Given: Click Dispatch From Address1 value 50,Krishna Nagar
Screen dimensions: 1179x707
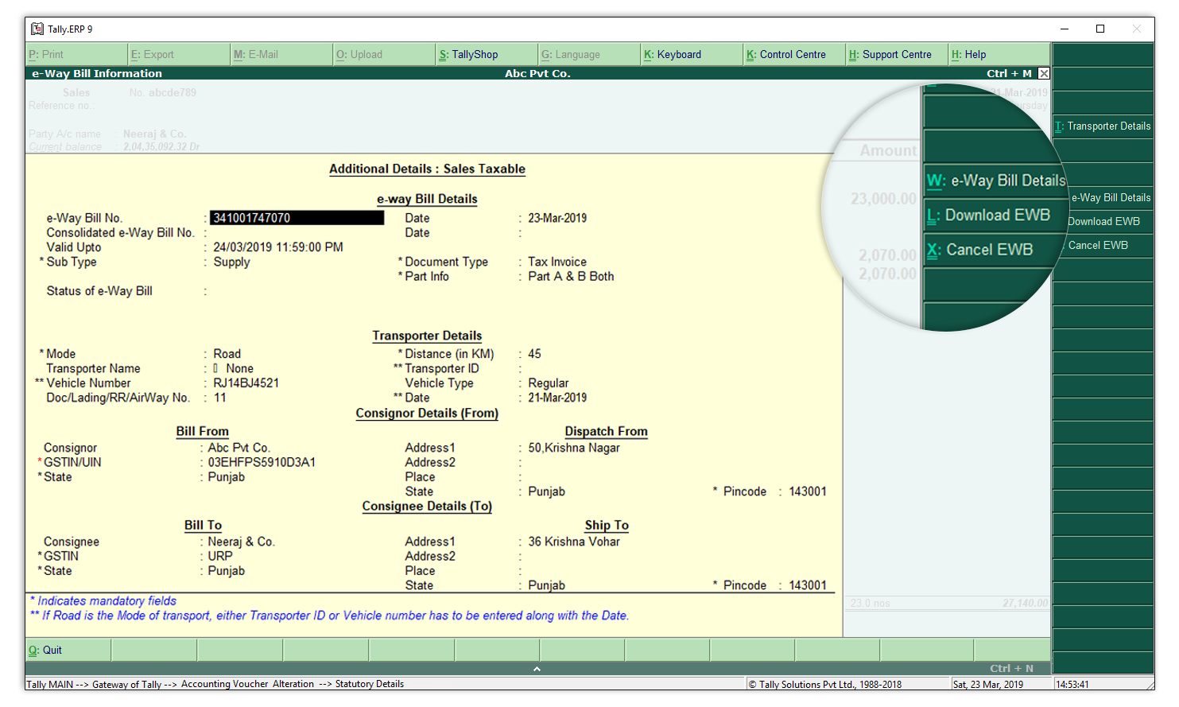Looking at the screenshot, I should point(574,448).
